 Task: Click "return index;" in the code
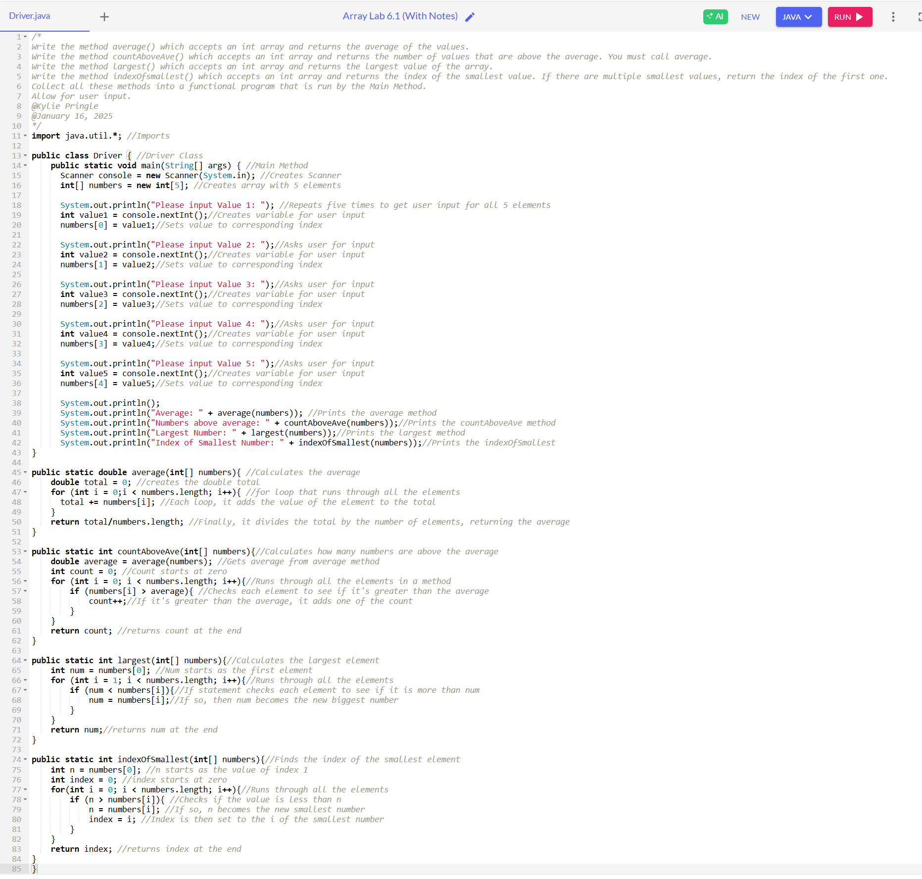(x=81, y=849)
